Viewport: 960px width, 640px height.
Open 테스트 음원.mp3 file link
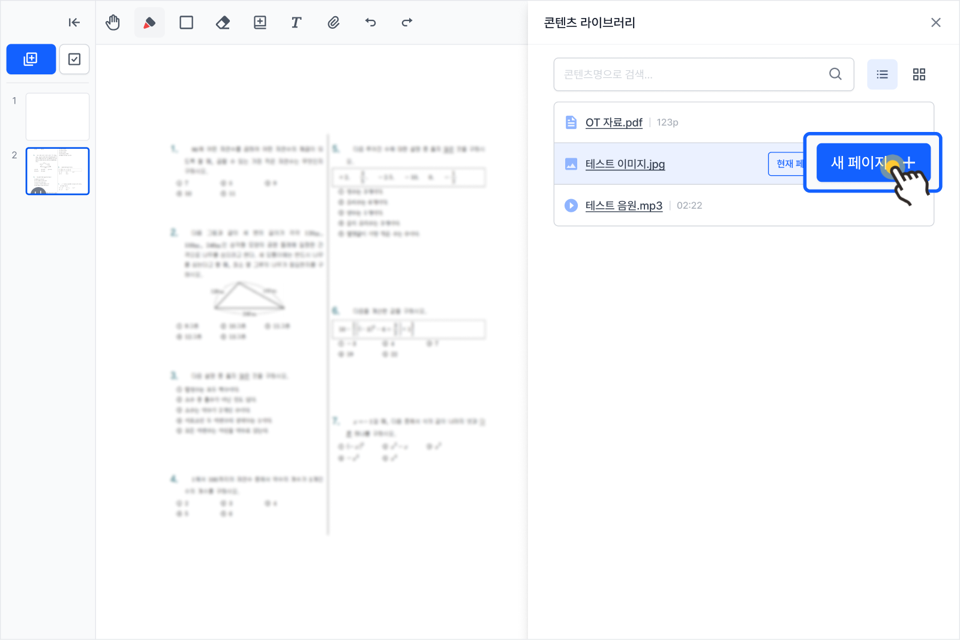[624, 206]
